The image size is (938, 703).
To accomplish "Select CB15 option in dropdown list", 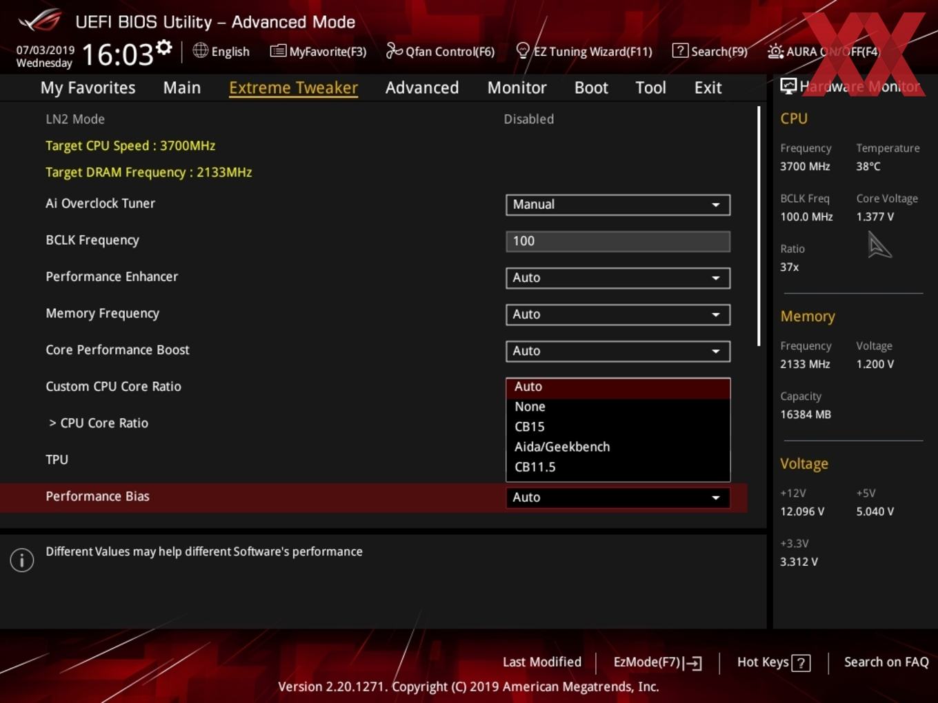I will click(618, 427).
